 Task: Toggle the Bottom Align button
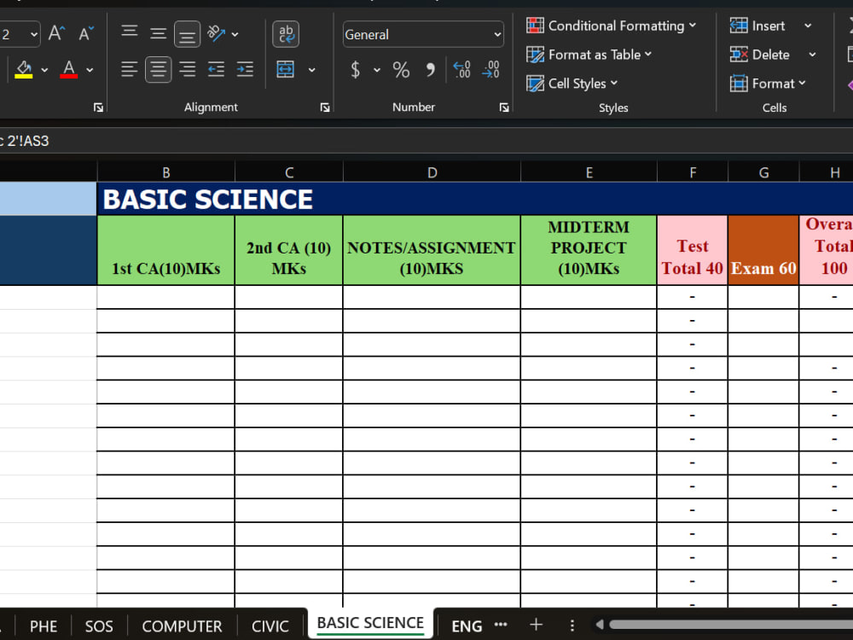tap(187, 34)
